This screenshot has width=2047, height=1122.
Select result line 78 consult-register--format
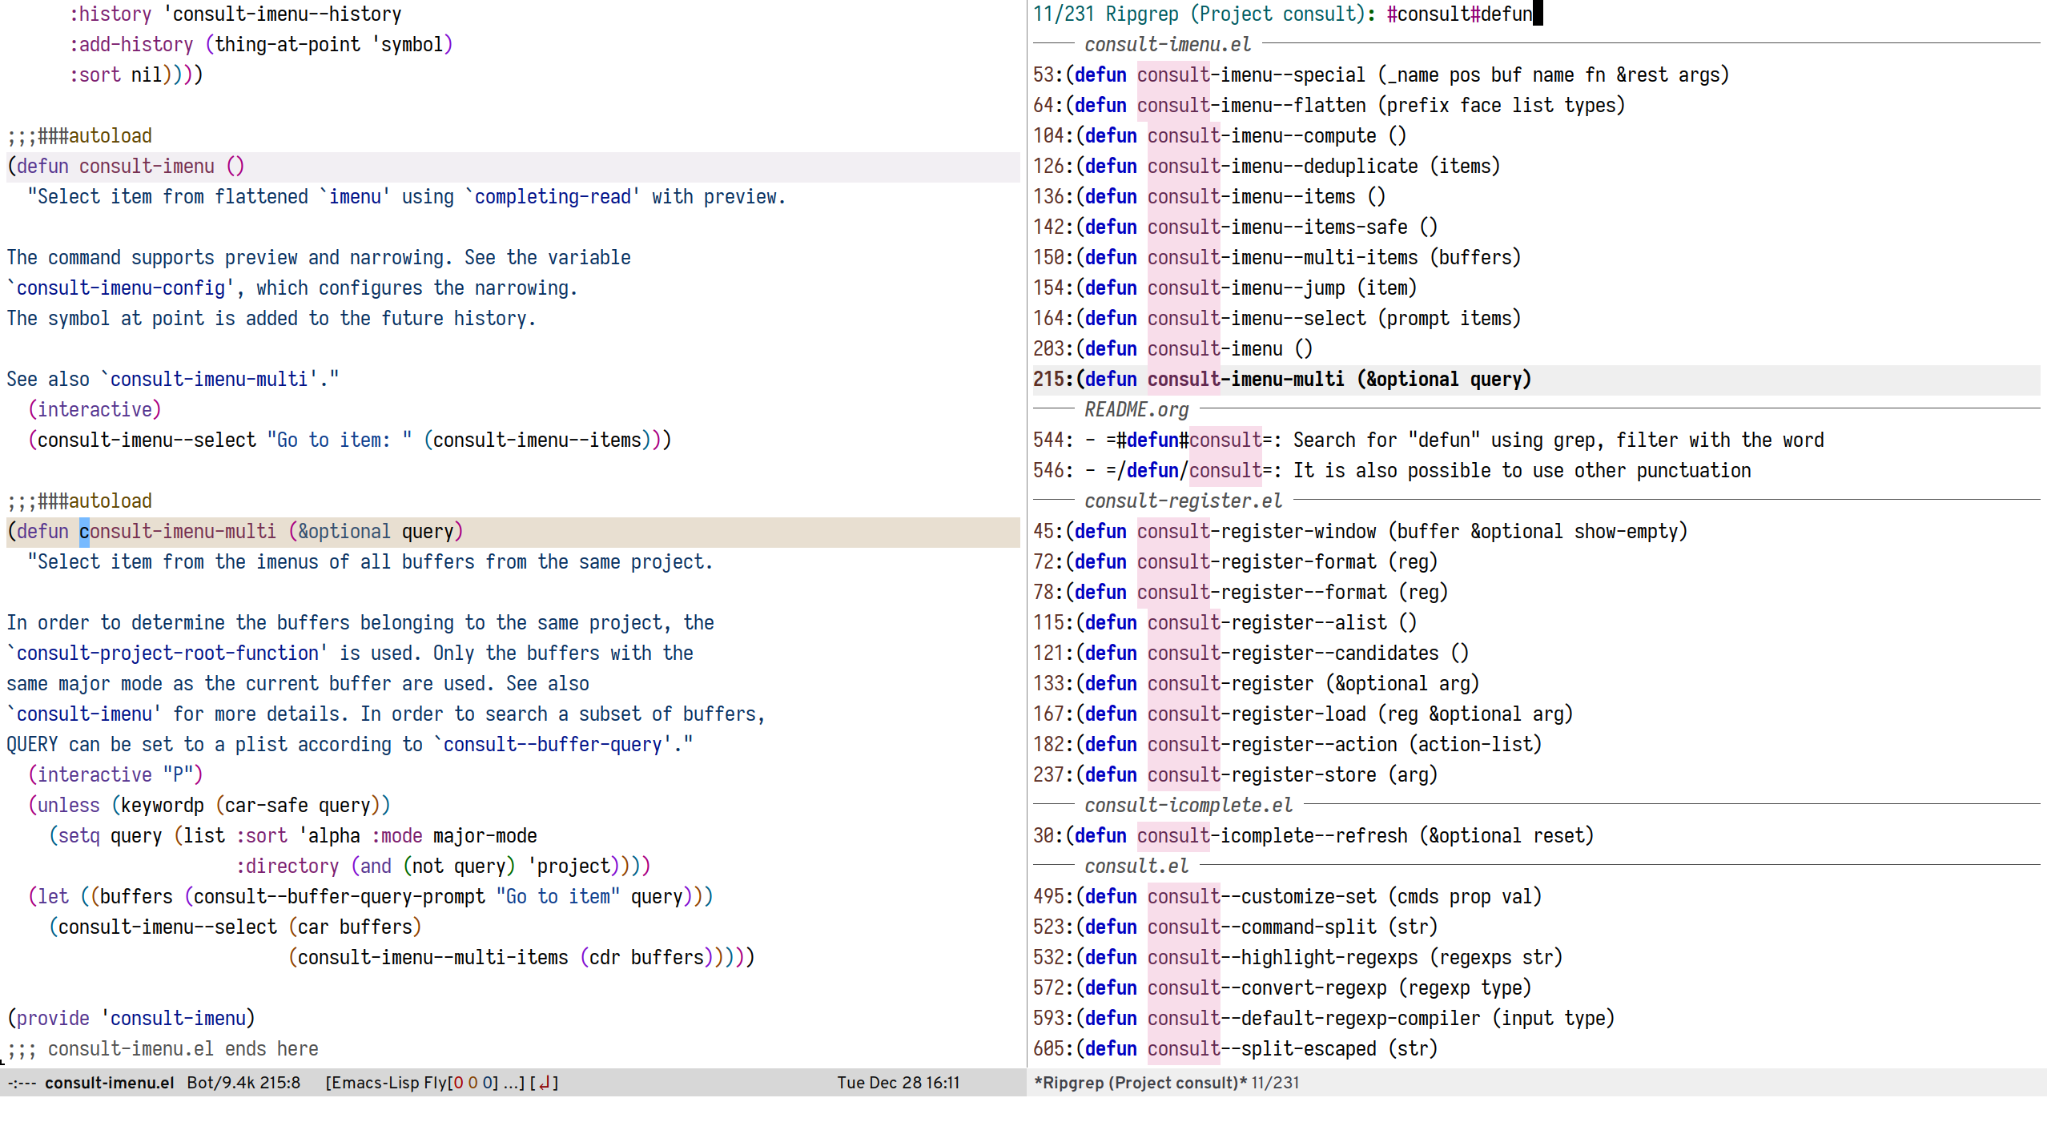tap(1241, 592)
